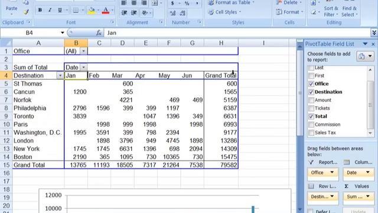The height and width of the screenshot is (213, 378).
Task: Open the Name Box dropdown
Action: (63, 33)
